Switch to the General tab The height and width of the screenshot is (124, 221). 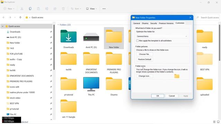(136, 23)
